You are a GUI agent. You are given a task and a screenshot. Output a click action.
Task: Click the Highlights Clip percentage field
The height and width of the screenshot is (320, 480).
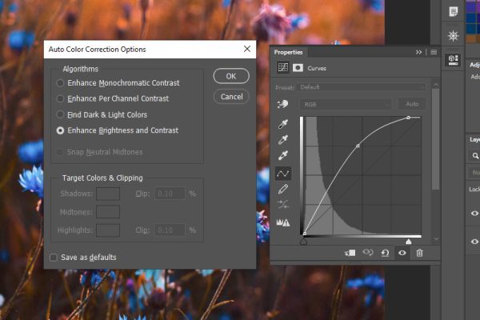(x=170, y=230)
